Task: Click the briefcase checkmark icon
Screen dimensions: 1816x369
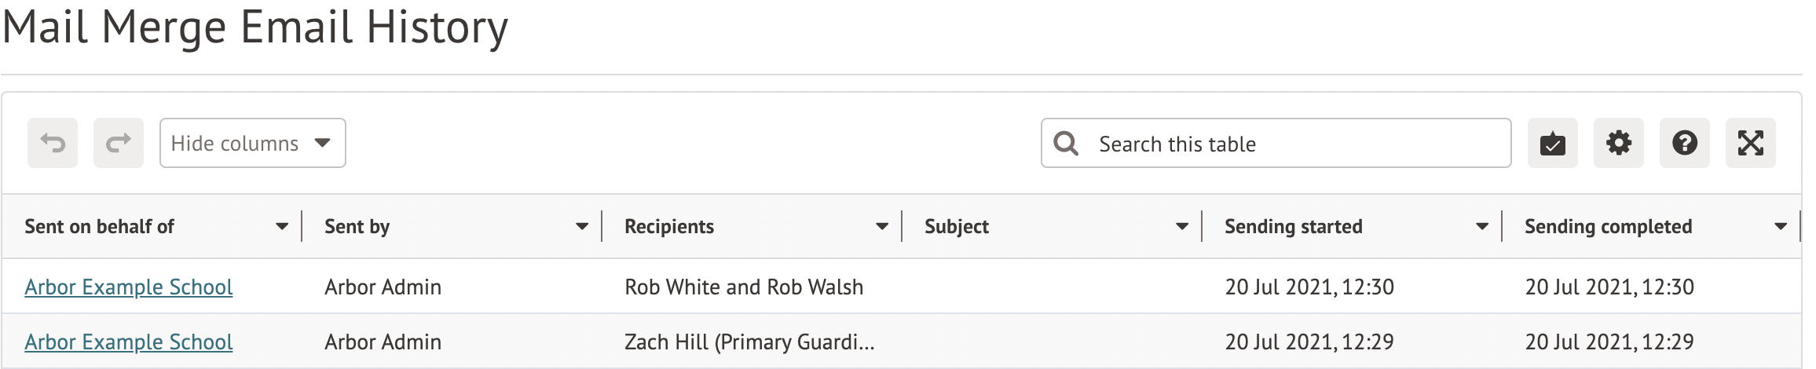Action: 1552,143
